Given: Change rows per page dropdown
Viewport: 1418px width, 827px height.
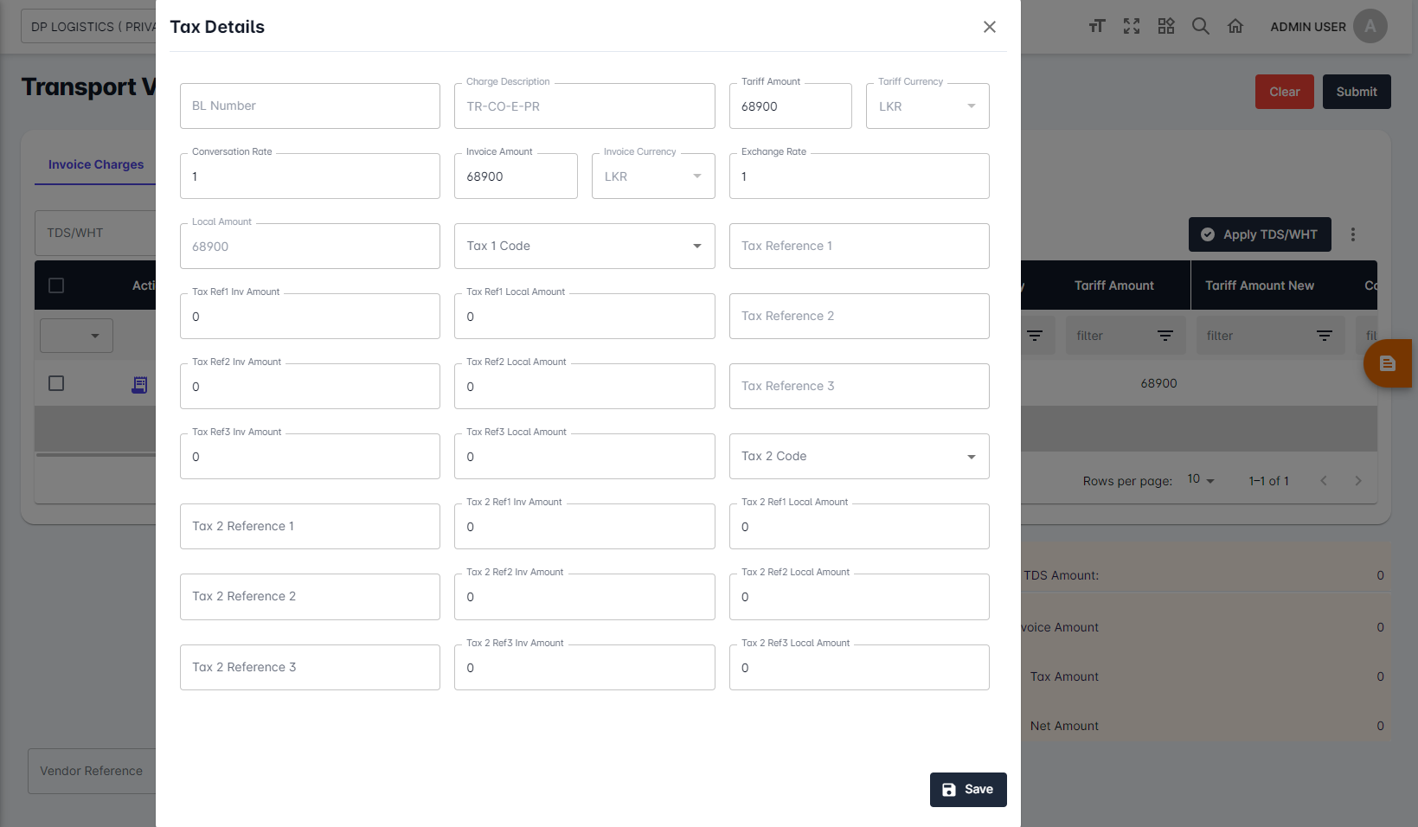Looking at the screenshot, I should click(x=1201, y=480).
